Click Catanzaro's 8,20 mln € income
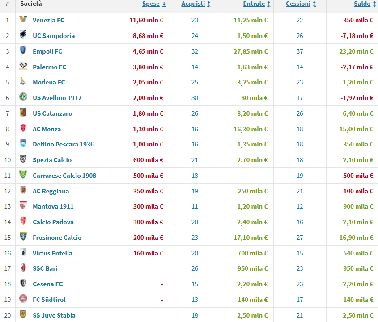 click(x=252, y=113)
